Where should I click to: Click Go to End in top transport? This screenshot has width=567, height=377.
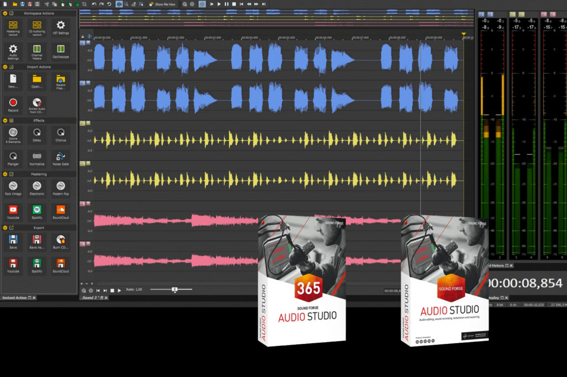[264, 4]
